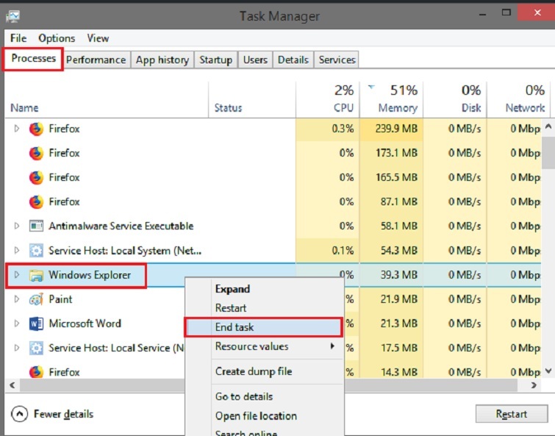Click the Antimalware Service Executable process icon
The height and width of the screenshot is (436, 555).
(36, 226)
